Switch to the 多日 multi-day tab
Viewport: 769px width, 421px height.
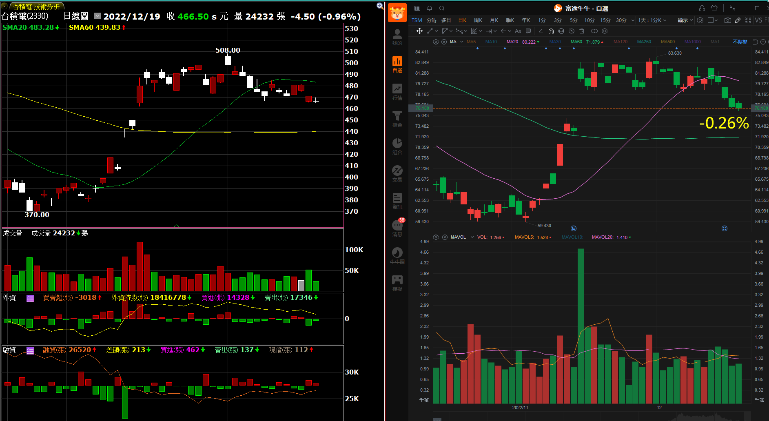coord(446,20)
